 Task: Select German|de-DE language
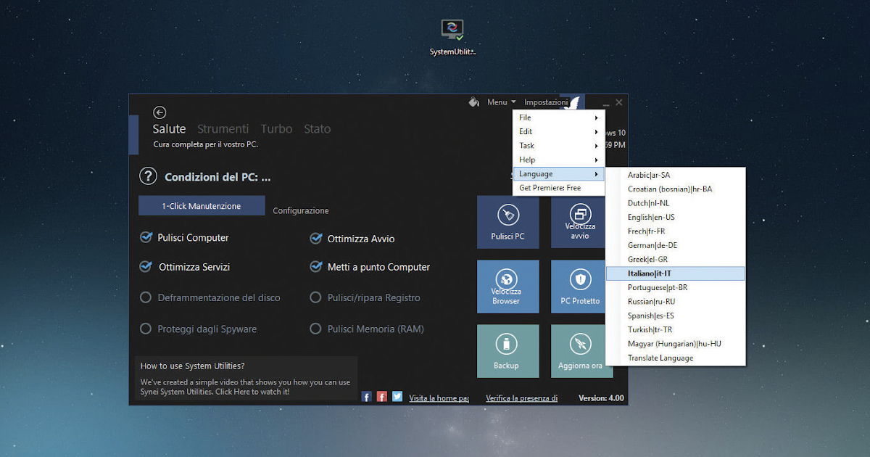click(676, 245)
